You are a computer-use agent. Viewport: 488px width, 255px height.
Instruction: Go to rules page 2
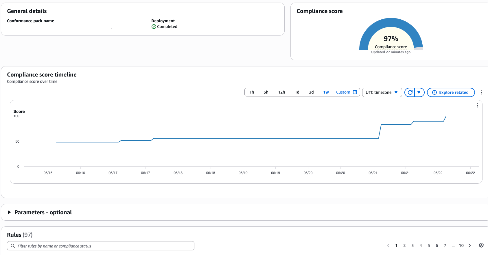(404, 245)
